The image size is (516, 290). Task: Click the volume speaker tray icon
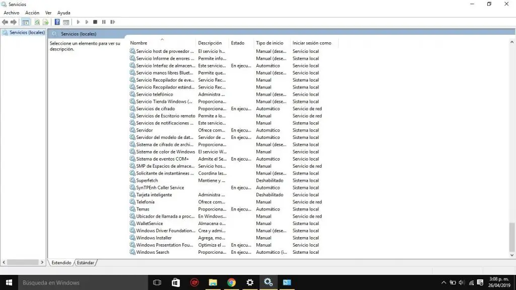[462, 282]
